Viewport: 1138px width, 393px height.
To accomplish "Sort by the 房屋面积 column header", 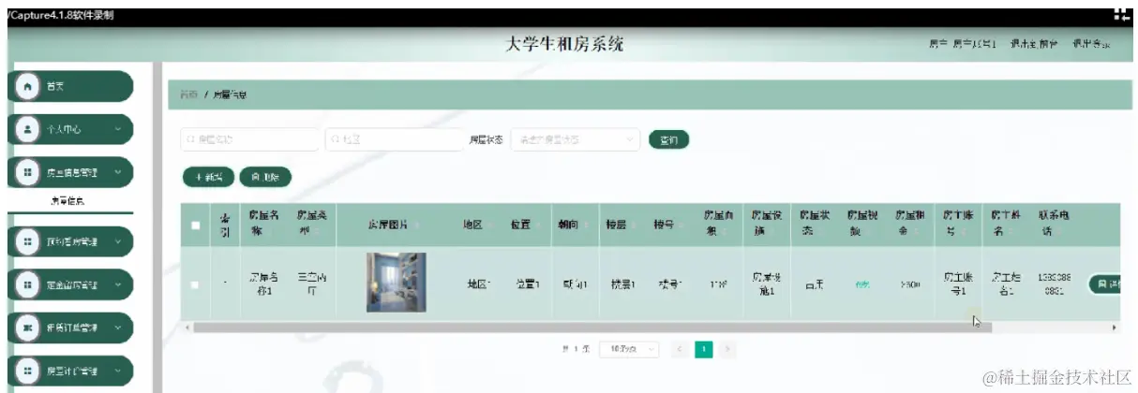I will tap(717, 223).
